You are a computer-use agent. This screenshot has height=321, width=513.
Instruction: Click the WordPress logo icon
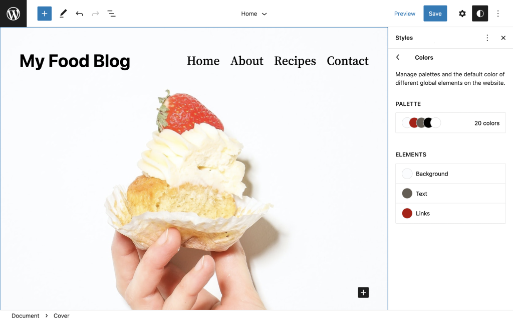pyautogui.click(x=13, y=14)
